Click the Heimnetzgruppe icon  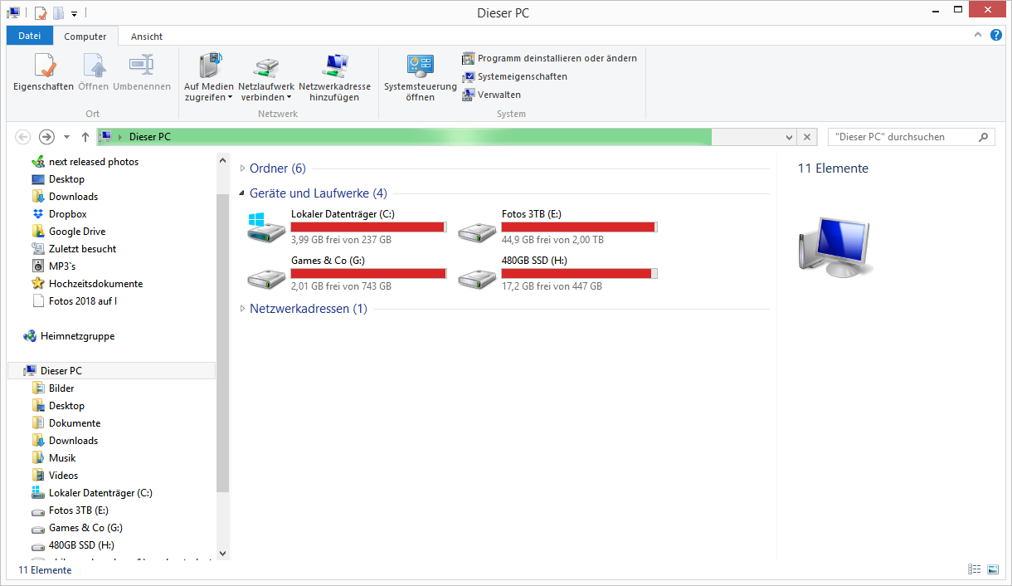[x=30, y=336]
